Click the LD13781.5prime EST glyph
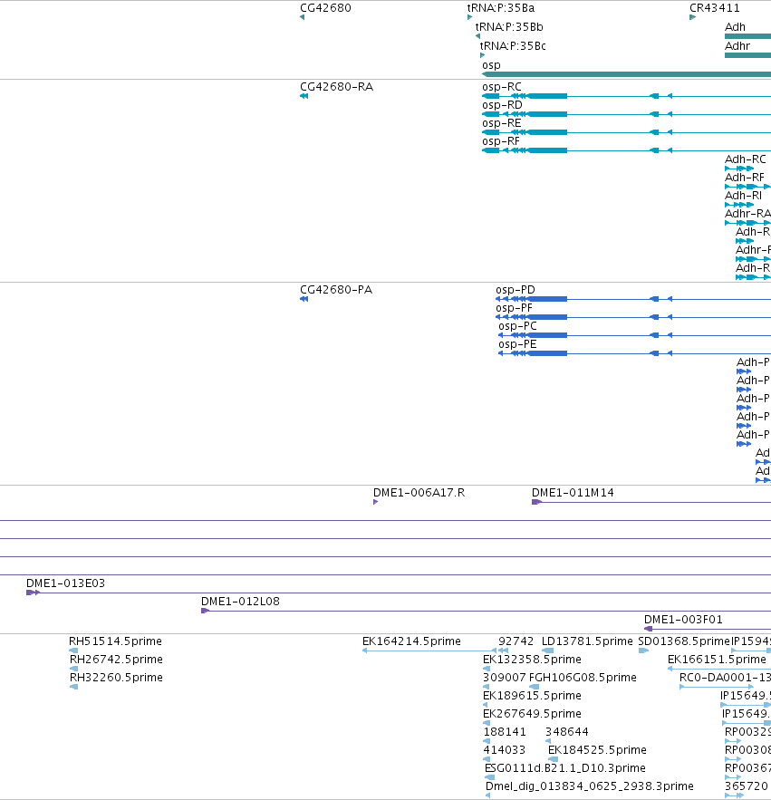771x800 pixels. coord(547,651)
